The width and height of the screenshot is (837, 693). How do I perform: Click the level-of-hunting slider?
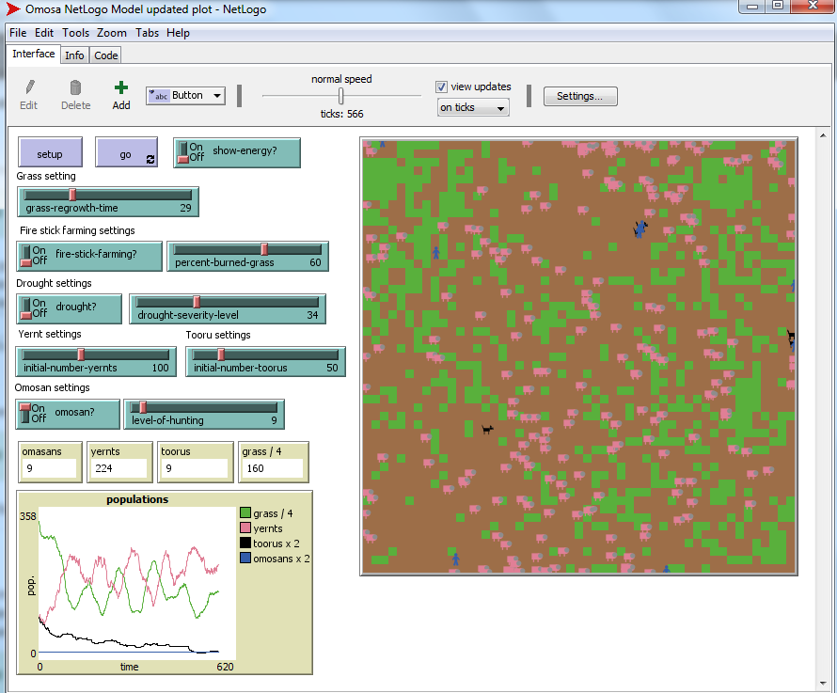[204, 414]
